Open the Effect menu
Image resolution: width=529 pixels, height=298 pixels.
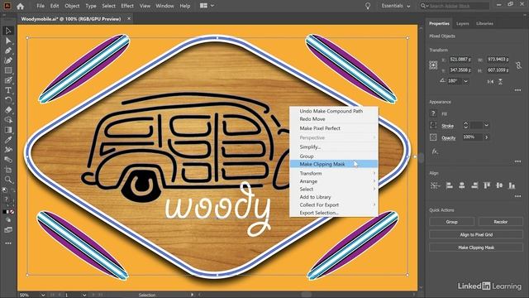coord(127,6)
